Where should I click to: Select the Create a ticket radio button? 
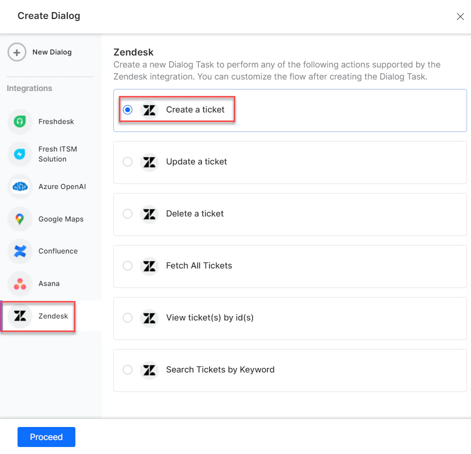(x=128, y=110)
